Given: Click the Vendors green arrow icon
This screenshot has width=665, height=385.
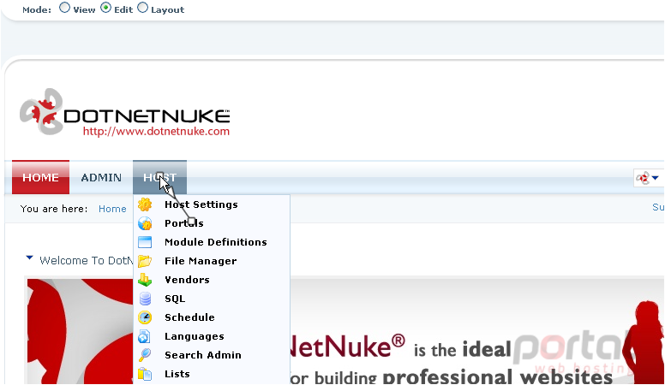Looking at the screenshot, I should [145, 280].
